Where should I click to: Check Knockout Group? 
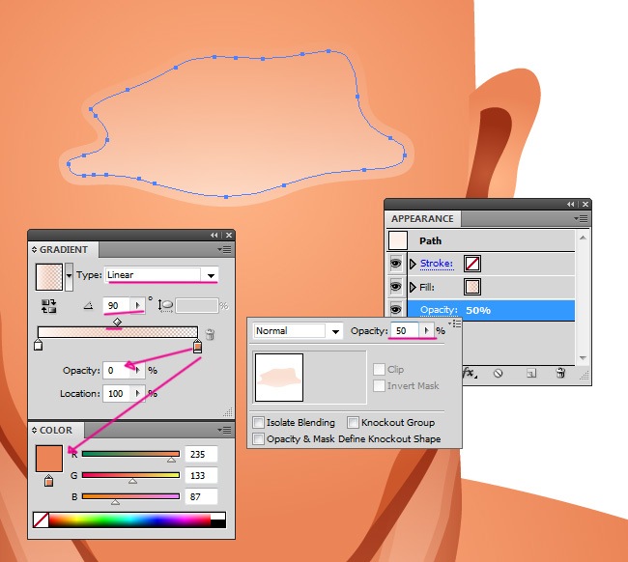tap(353, 422)
